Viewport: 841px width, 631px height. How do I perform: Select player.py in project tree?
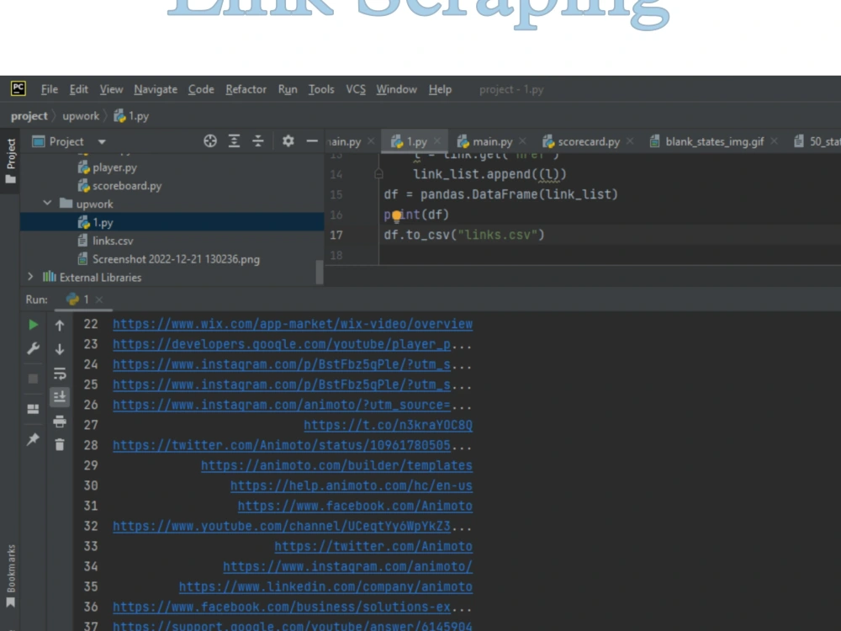[x=108, y=167]
